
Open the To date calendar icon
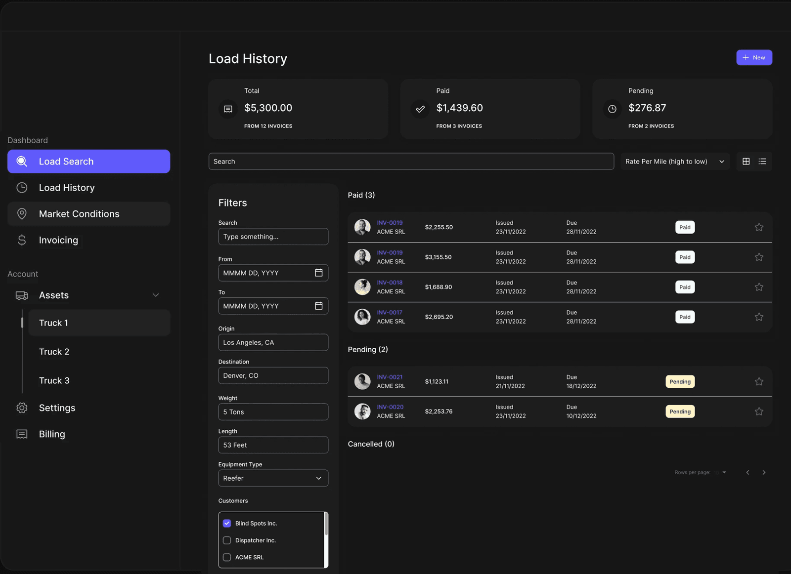[x=319, y=306]
